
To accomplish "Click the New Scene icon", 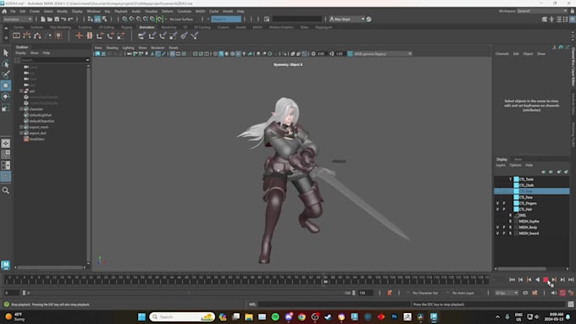I will pyautogui.click(x=43, y=19).
